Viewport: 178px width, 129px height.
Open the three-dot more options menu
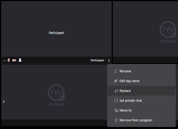[x=109, y=61]
